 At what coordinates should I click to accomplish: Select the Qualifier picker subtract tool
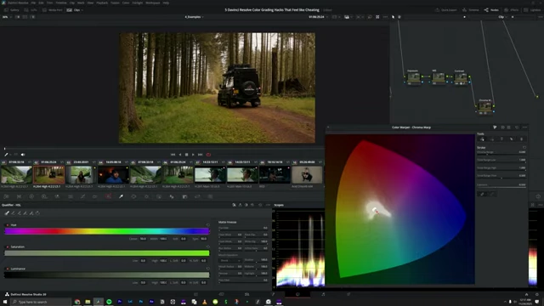tap(13, 213)
